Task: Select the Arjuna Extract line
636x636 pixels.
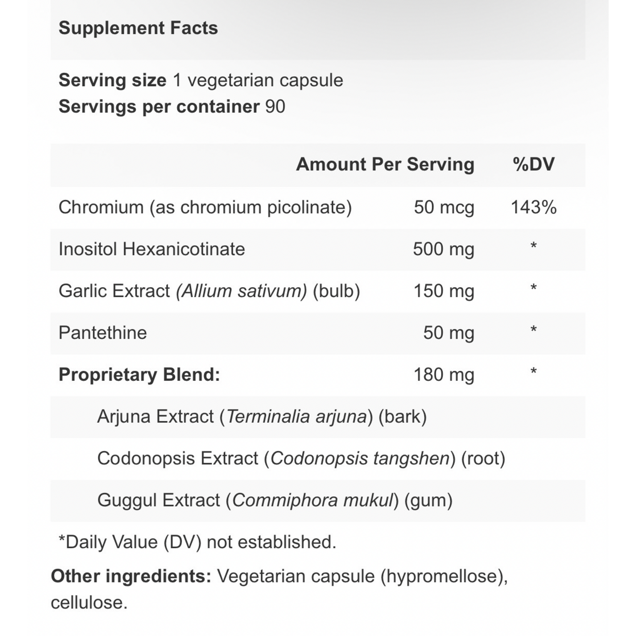Action: [x=262, y=417]
